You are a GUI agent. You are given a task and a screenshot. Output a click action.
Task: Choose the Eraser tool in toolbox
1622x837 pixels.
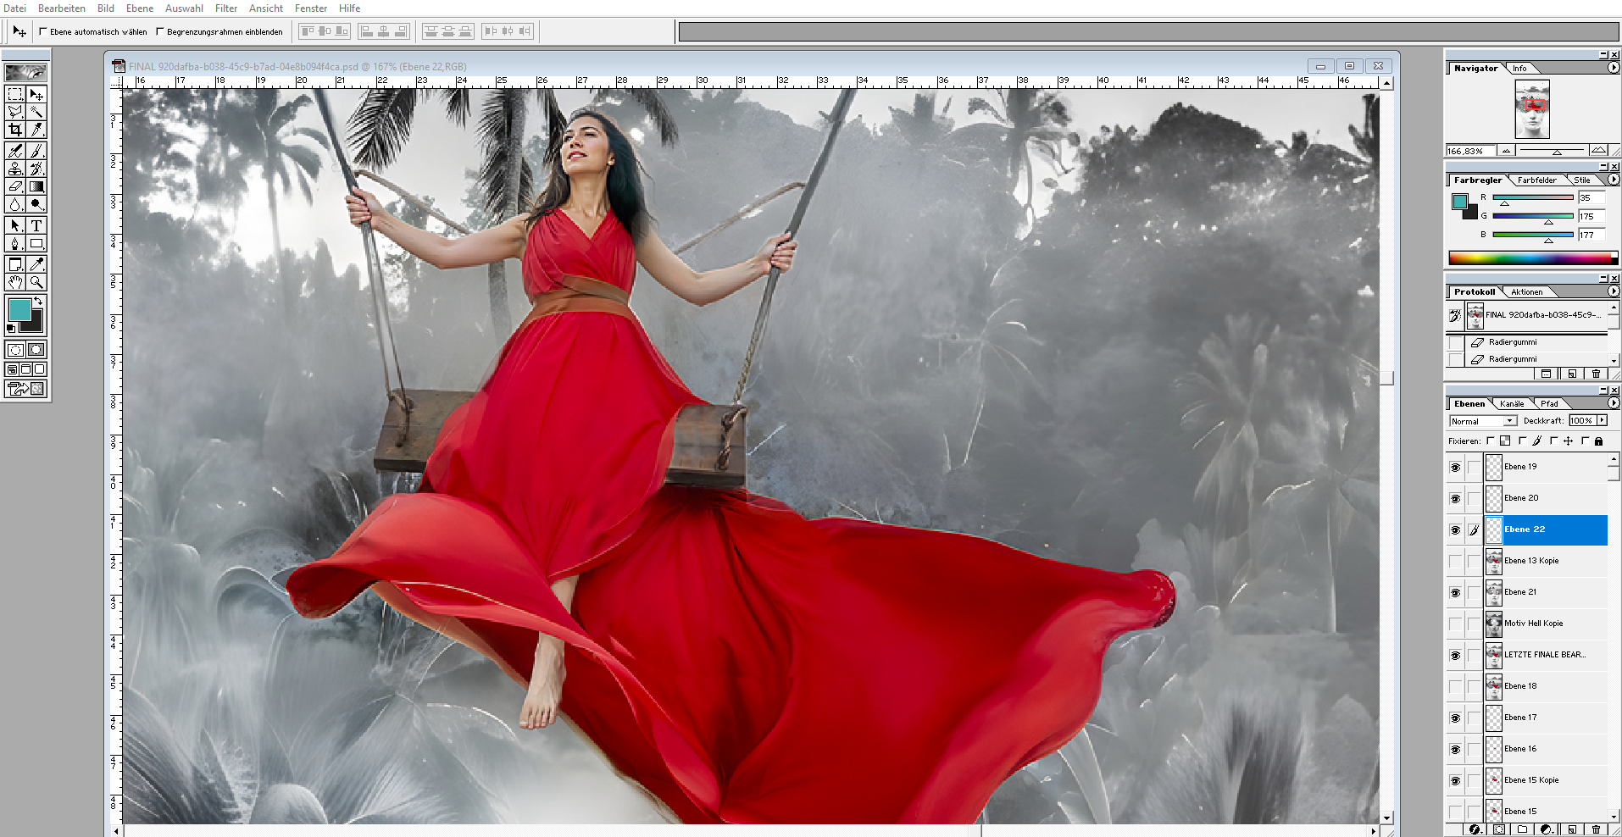(15, 186)
